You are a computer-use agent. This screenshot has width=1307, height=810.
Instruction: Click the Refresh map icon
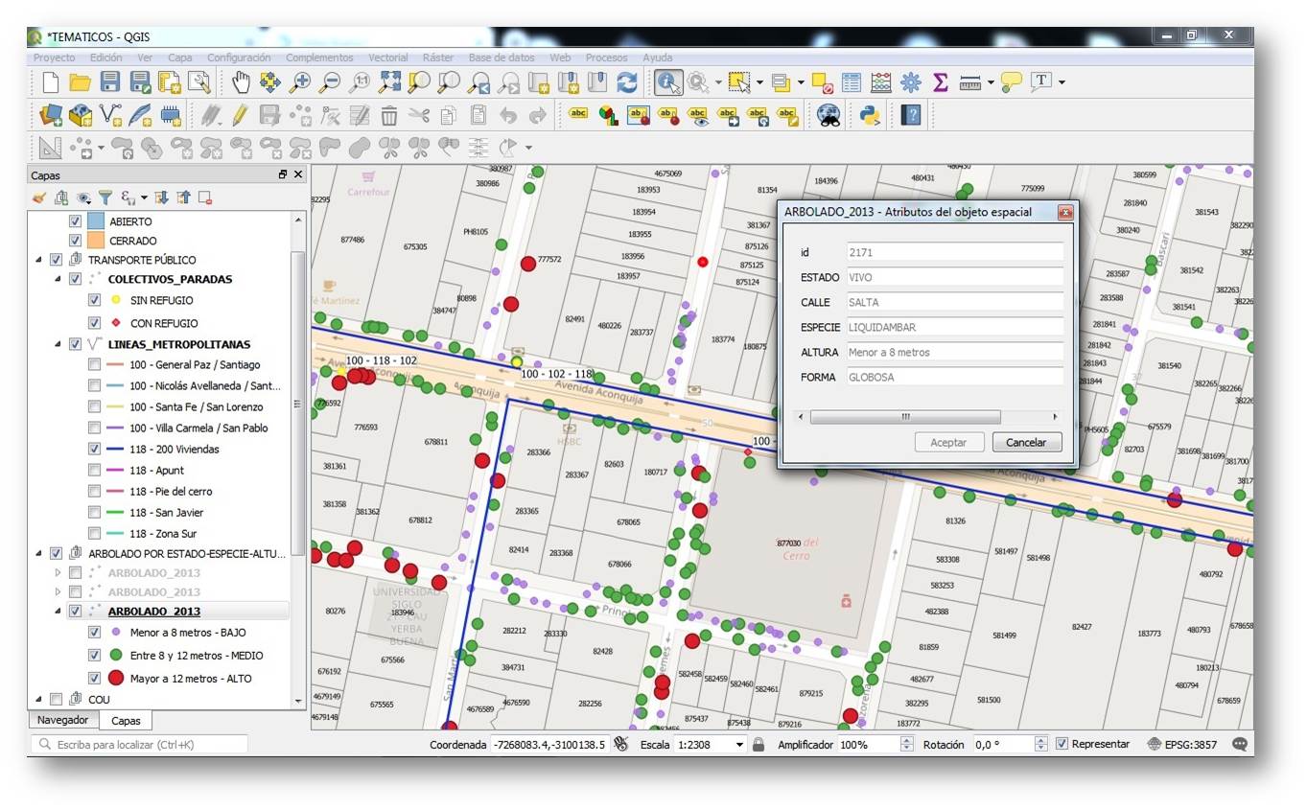pyautogui.click(x=627, y=82)
